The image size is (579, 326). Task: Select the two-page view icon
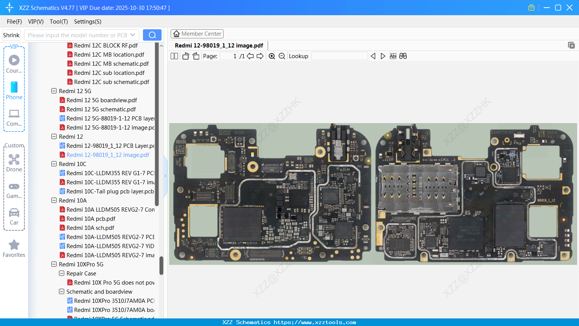pos(174,56)
